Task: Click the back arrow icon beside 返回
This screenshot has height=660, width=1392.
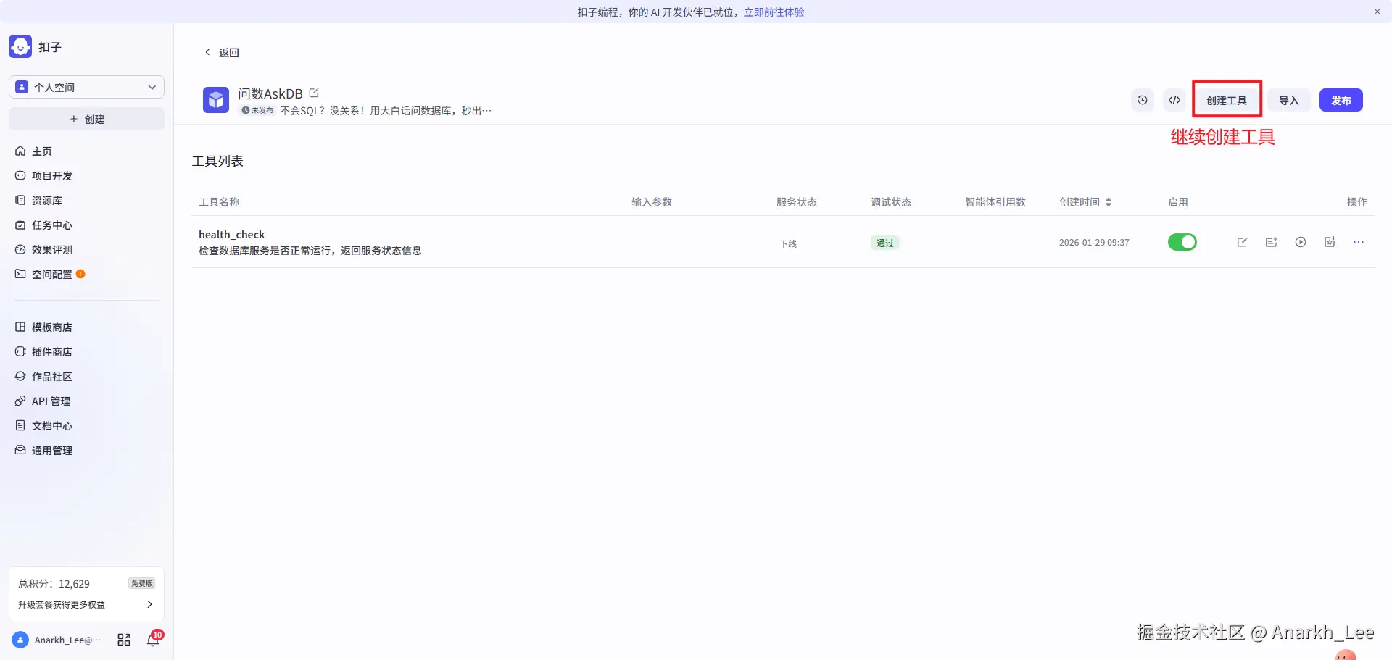Action: (x=207, y=52)
